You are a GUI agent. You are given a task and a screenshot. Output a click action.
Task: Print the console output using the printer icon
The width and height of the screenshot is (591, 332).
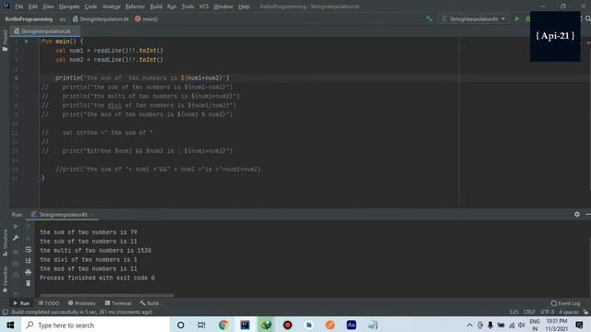tap(29, 272)
